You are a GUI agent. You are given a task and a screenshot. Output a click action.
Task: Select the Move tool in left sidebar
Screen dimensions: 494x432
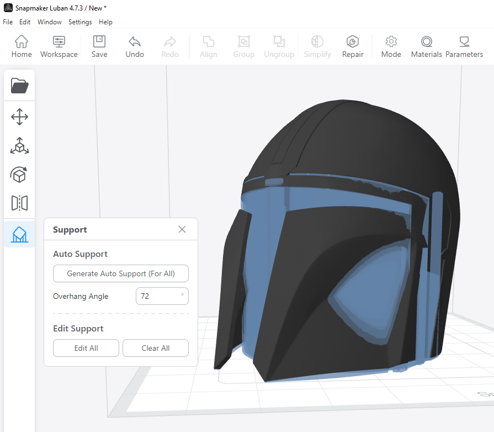coord(19,117)
